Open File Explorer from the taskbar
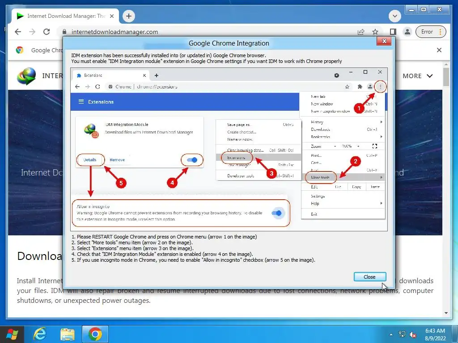The width and height of the screenshot is (458, 343). (x=68, y=334)
